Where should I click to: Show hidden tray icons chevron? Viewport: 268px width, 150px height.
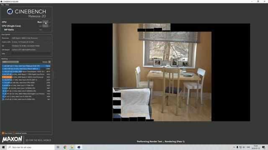pyautogui.click(x=234, y=147)
